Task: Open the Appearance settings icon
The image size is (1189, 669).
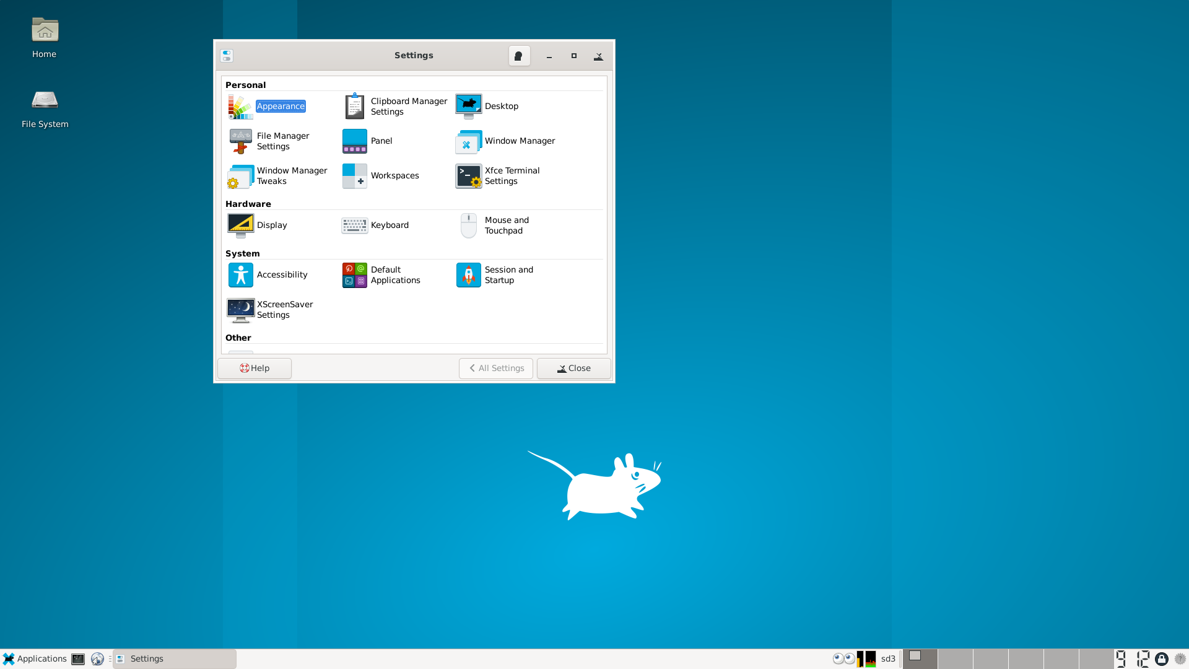Action: (x=240, y=107)
